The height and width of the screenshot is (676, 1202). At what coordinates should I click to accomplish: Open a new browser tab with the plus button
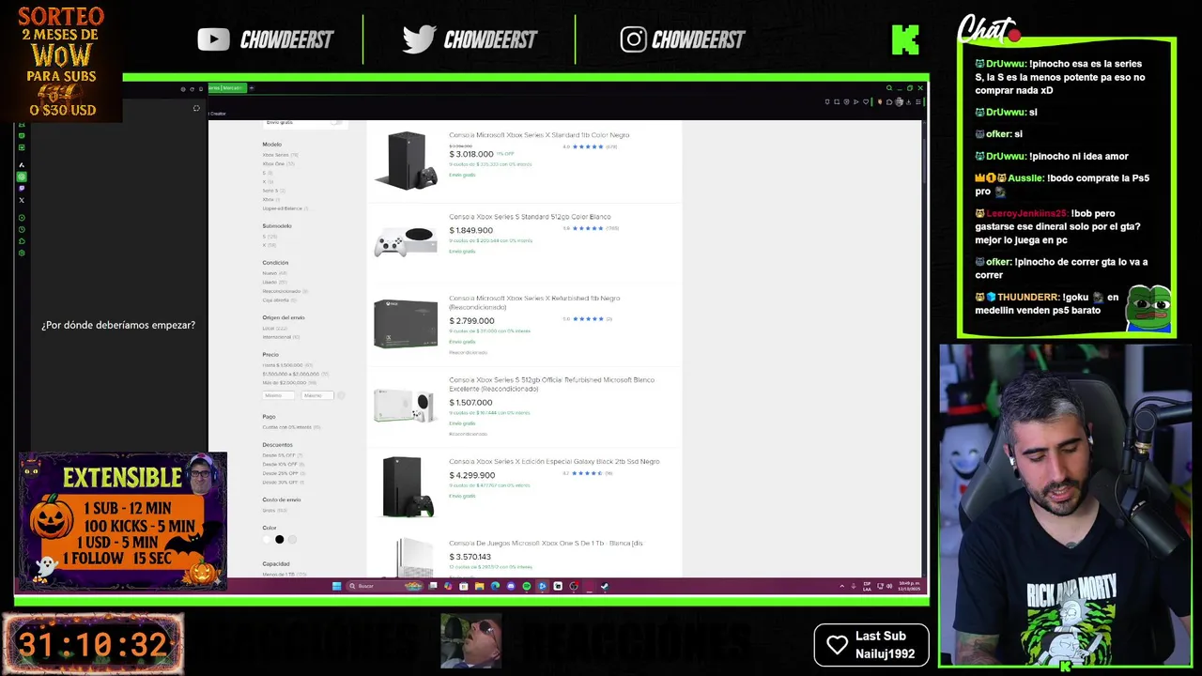pyautogui.click(x=252, y=88)
